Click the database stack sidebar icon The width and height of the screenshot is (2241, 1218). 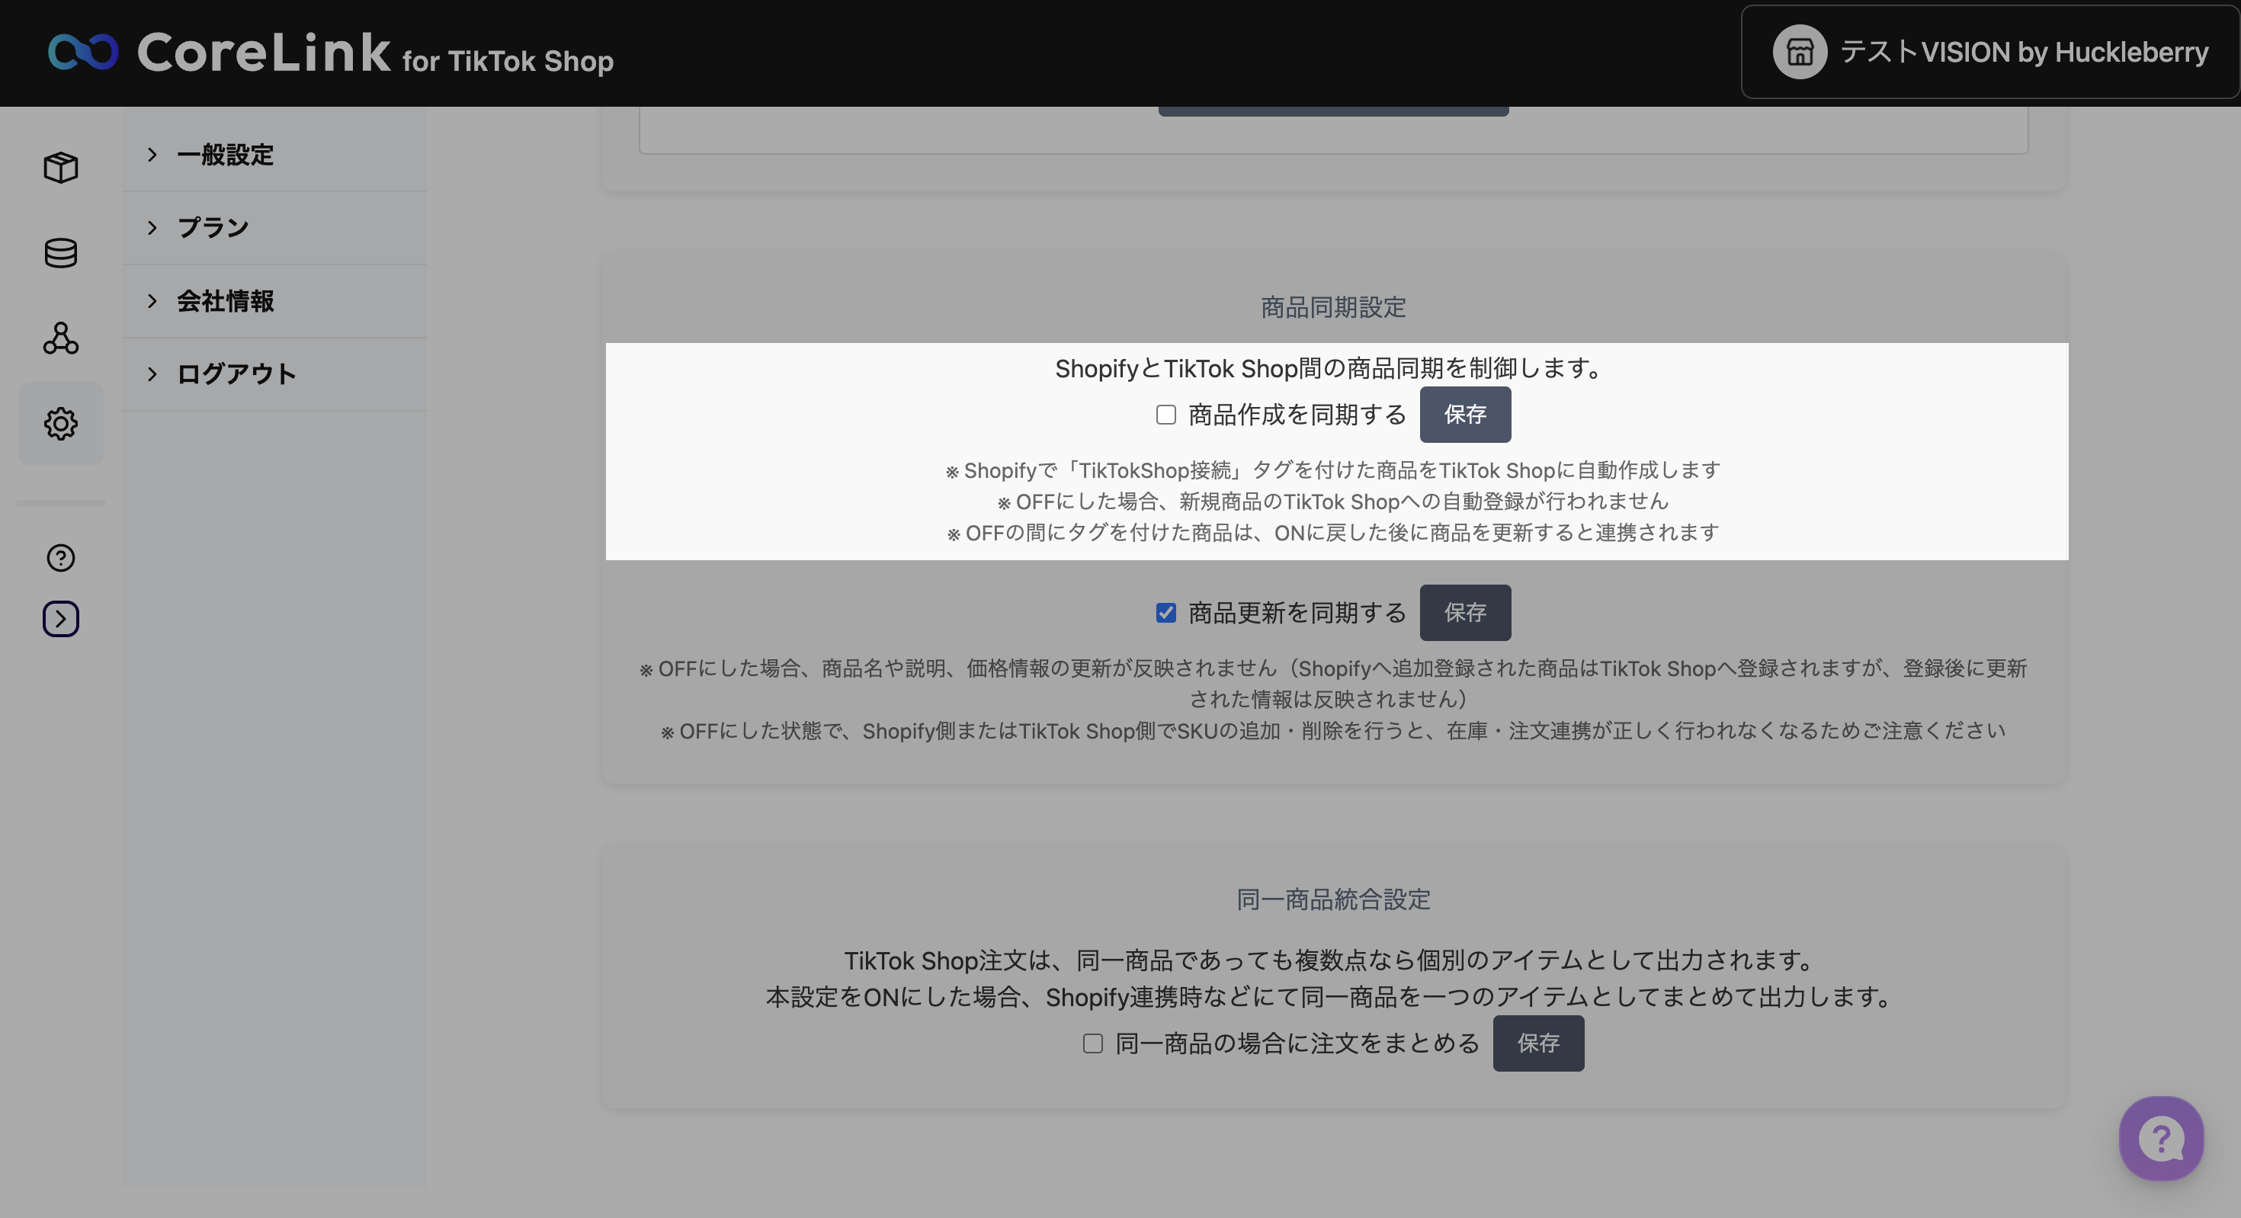pyautogui.click(x=61, y=253)
